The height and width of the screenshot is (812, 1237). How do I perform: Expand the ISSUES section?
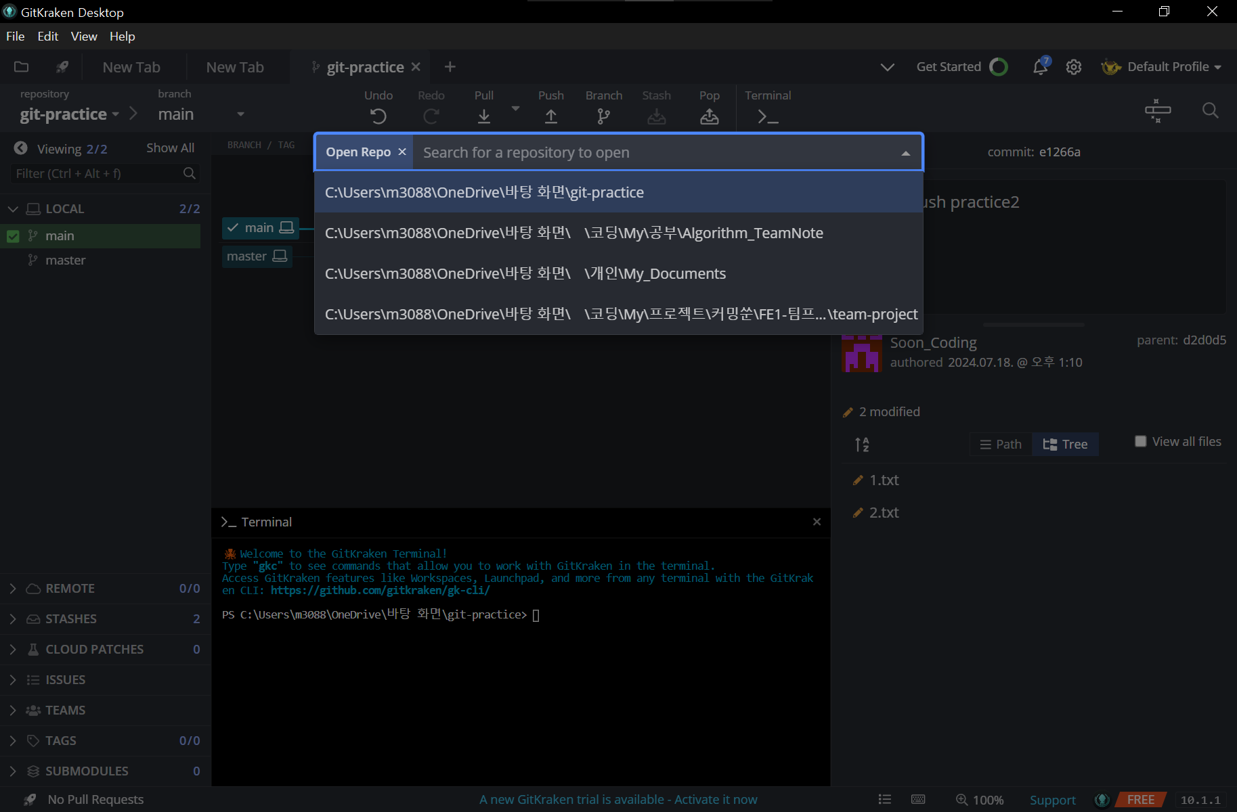coord(13,680)
